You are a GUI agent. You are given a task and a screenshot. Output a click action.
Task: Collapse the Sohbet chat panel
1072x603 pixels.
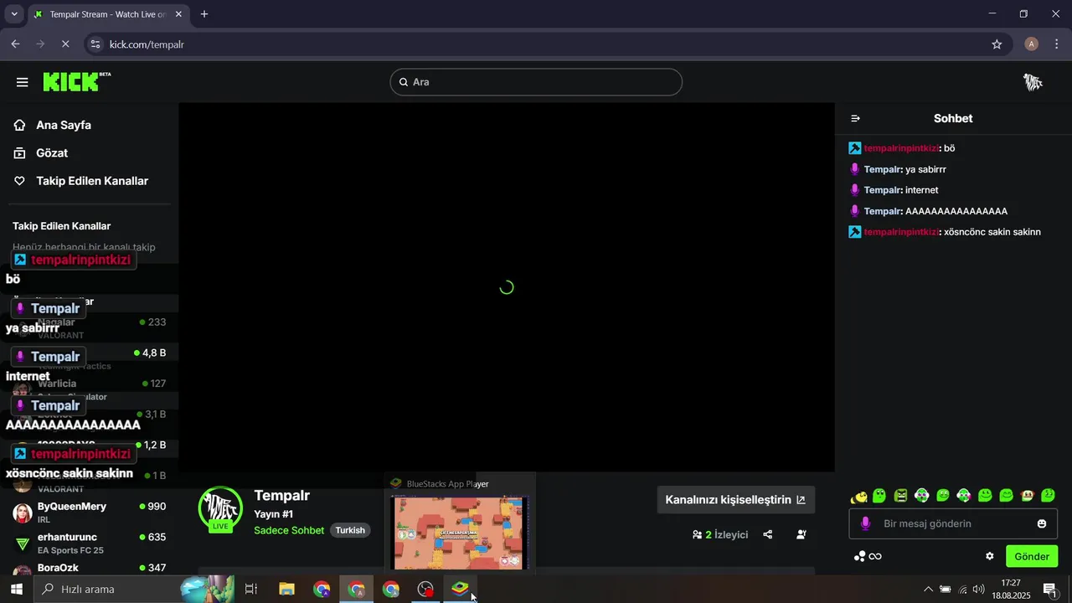(855, 119)
